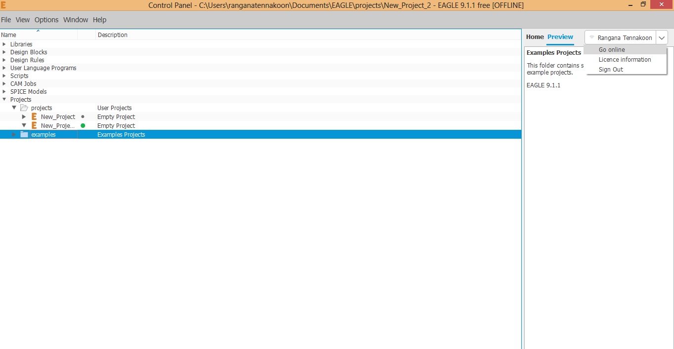Screen dimensions: 674x349
Task: Toggle the green active dot of New_Proje...
Action: 83,125
